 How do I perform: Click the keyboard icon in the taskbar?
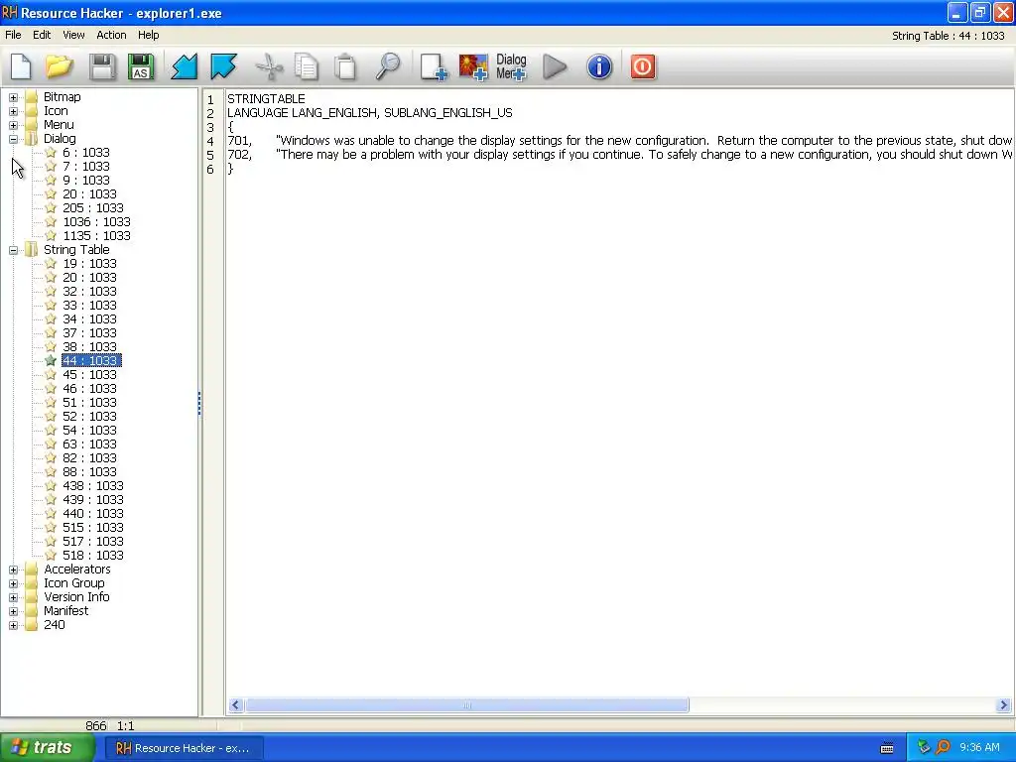pos(887,748)
